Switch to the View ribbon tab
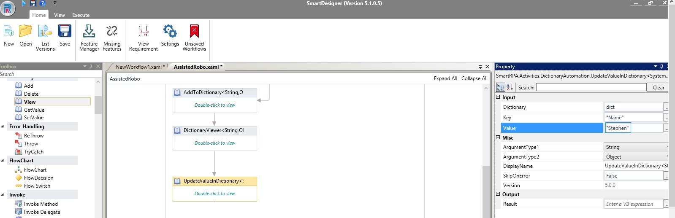This screenshot has height=218, width=675. pos(60,15)
